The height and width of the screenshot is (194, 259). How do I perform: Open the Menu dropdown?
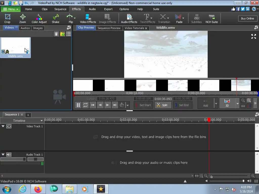click(x=11, y=9)
